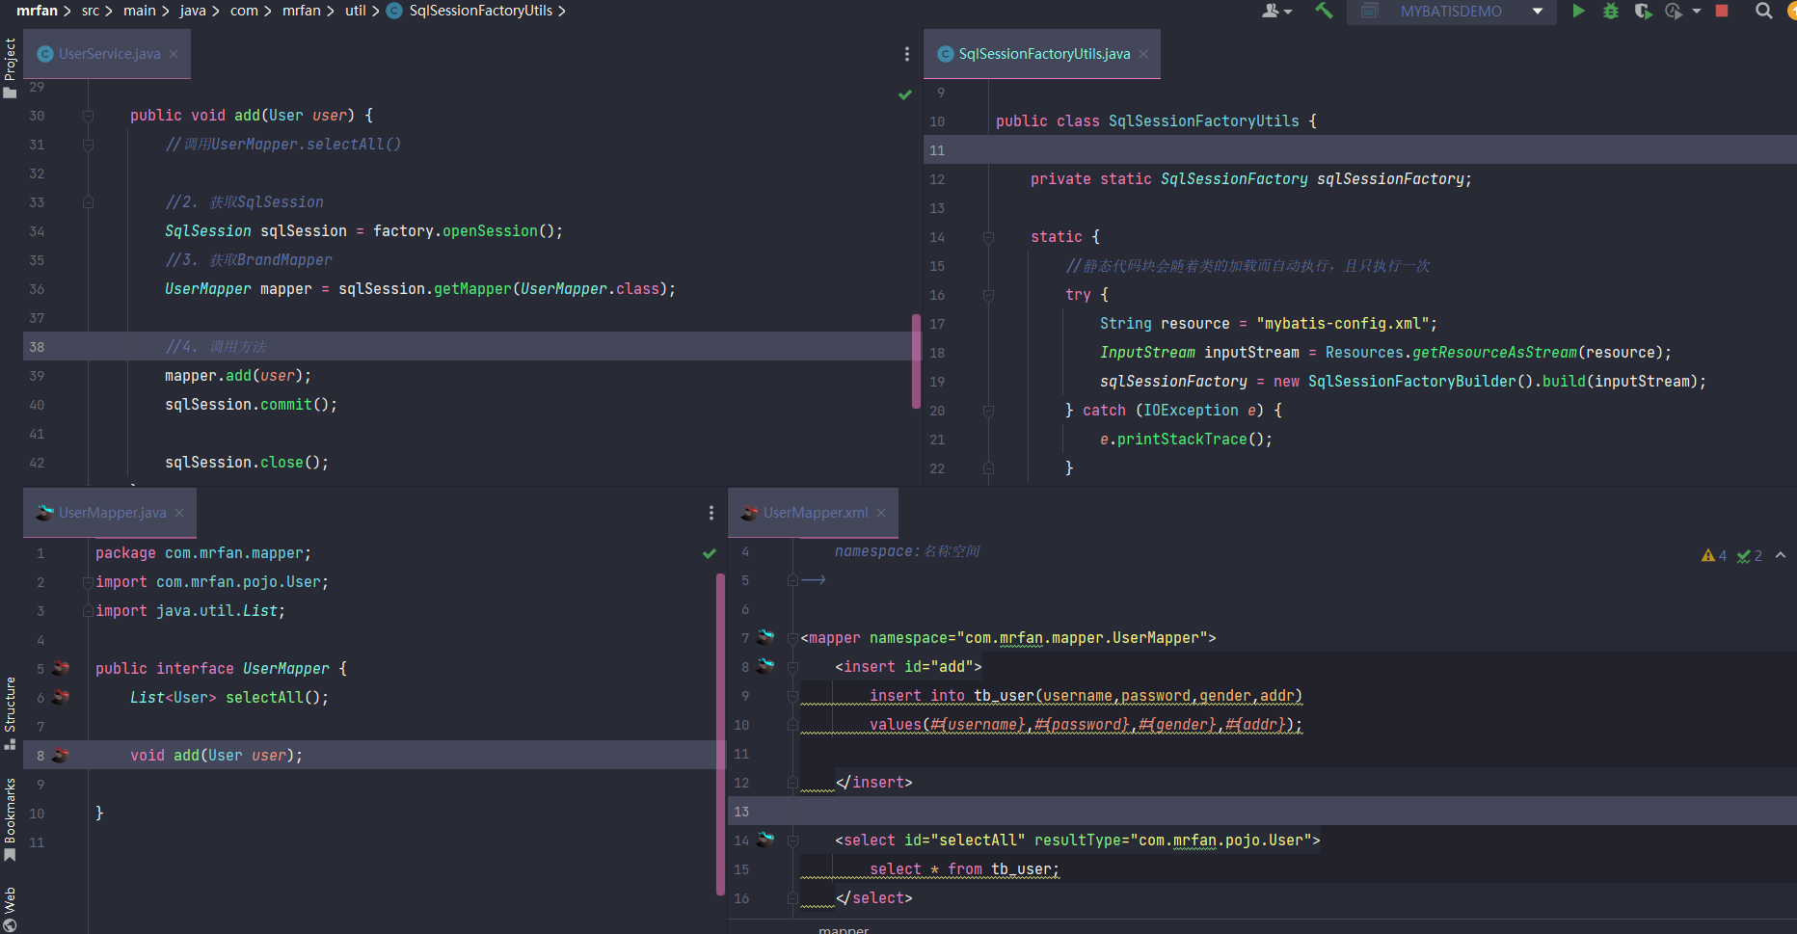The width and height of the screenshot is (1797, 934).
Task: Open the Structure tool window
Action: [10, 713]
